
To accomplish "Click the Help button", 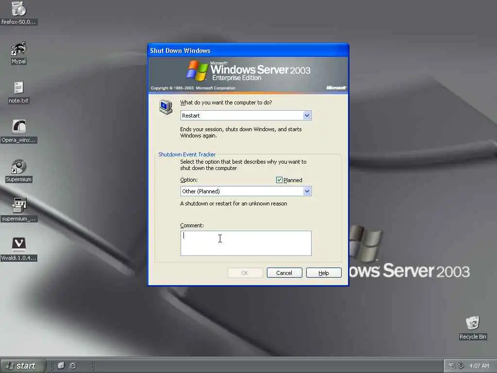I will 324,273.
